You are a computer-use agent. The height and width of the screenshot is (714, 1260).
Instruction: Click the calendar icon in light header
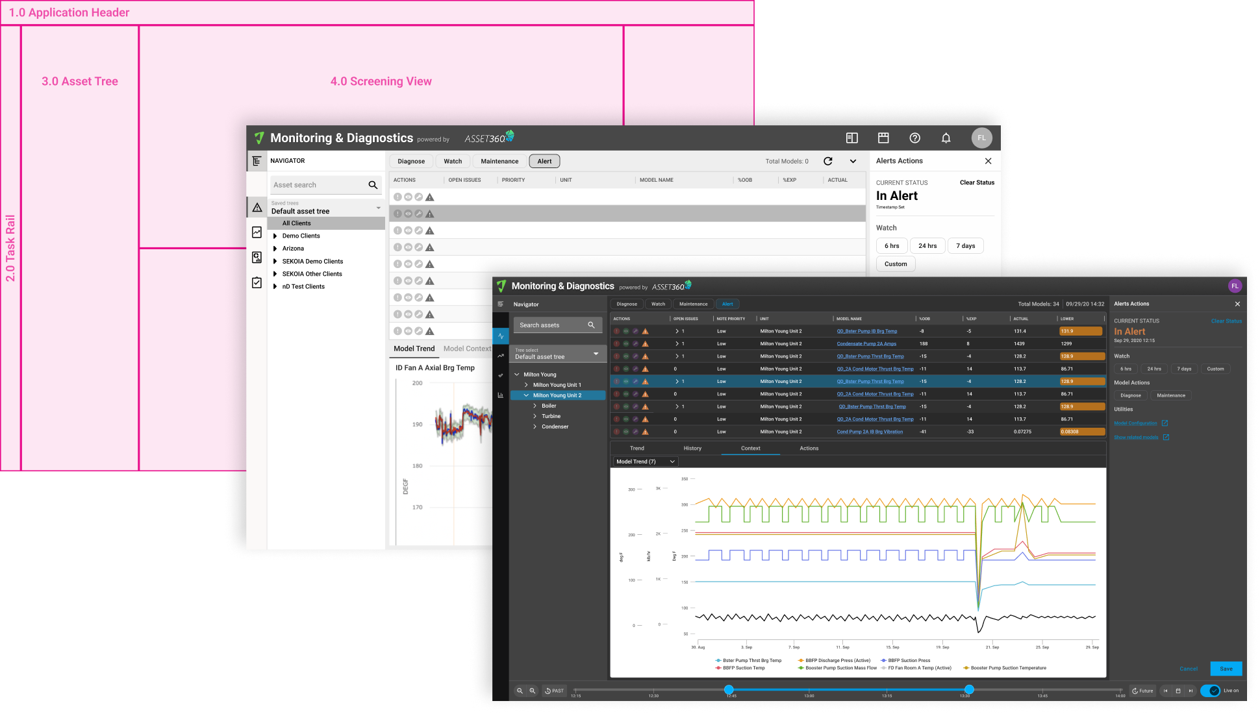click(x=883, y=138)
